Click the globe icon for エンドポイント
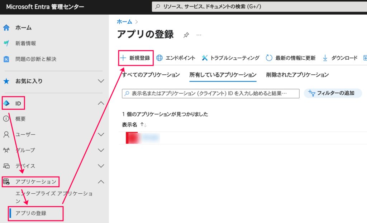 (159, 58)
